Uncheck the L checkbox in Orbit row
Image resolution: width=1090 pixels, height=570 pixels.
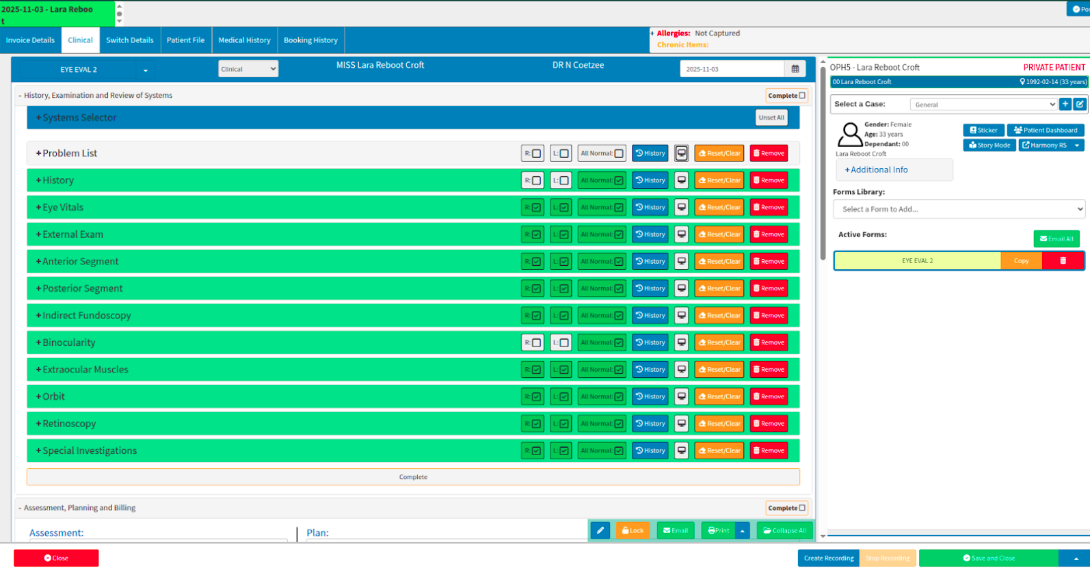coord(564,396)
